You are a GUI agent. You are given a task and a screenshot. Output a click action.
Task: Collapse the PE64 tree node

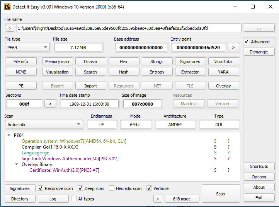tap(9, 135)
